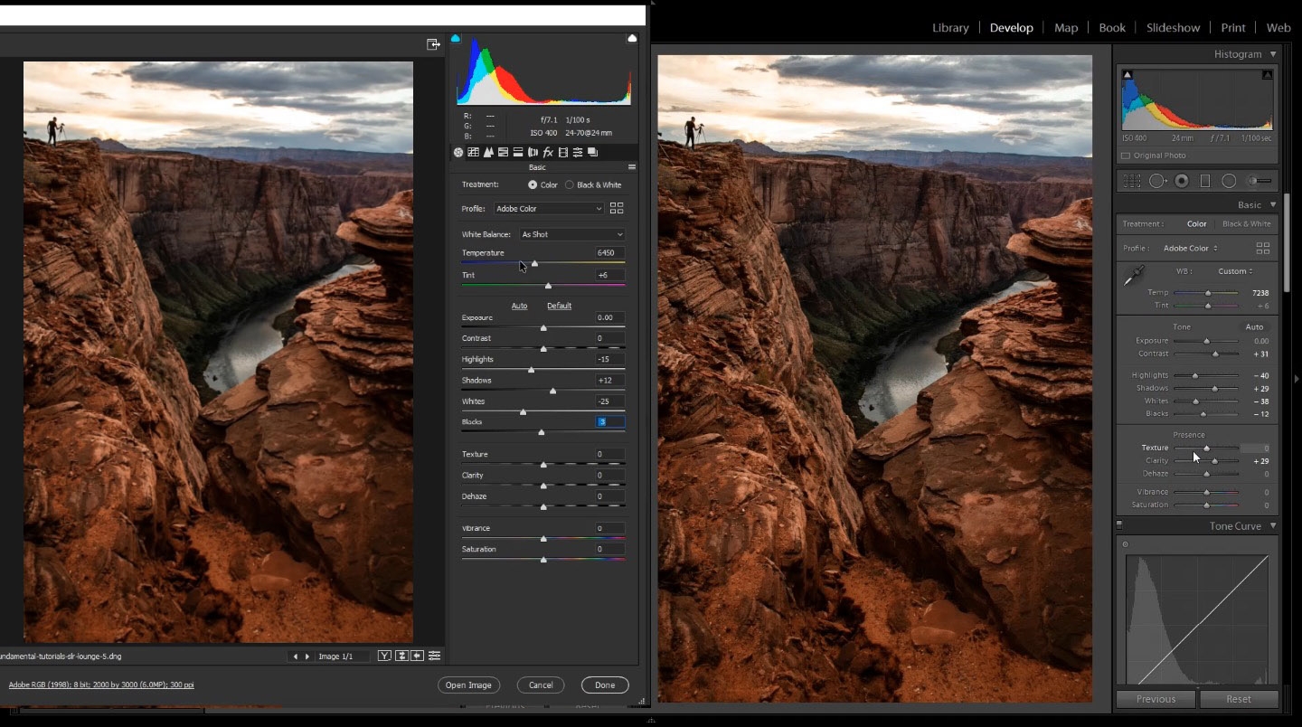Select the Color treatment radio in Camera Raw
Image resolution: width=1302 pixels, height=727 pixels.
(533, 184)
